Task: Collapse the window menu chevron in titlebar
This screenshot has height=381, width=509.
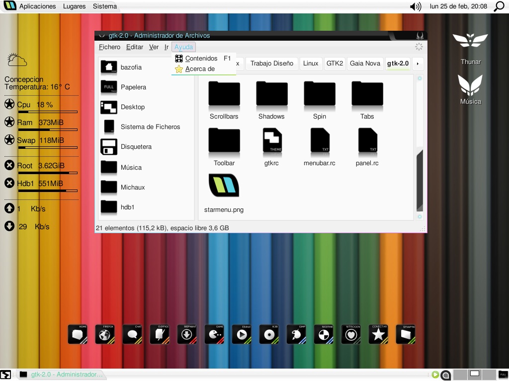Action: tap(101, 36)
